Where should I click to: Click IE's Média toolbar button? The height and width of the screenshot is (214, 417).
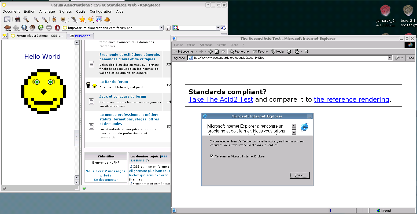coord(277,51)
